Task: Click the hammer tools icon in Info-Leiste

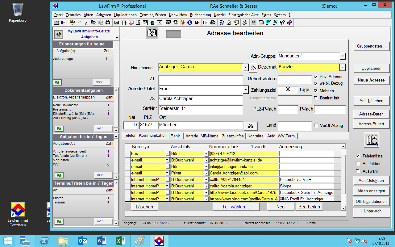Action: pyautogui.click(x=59, y=35)
